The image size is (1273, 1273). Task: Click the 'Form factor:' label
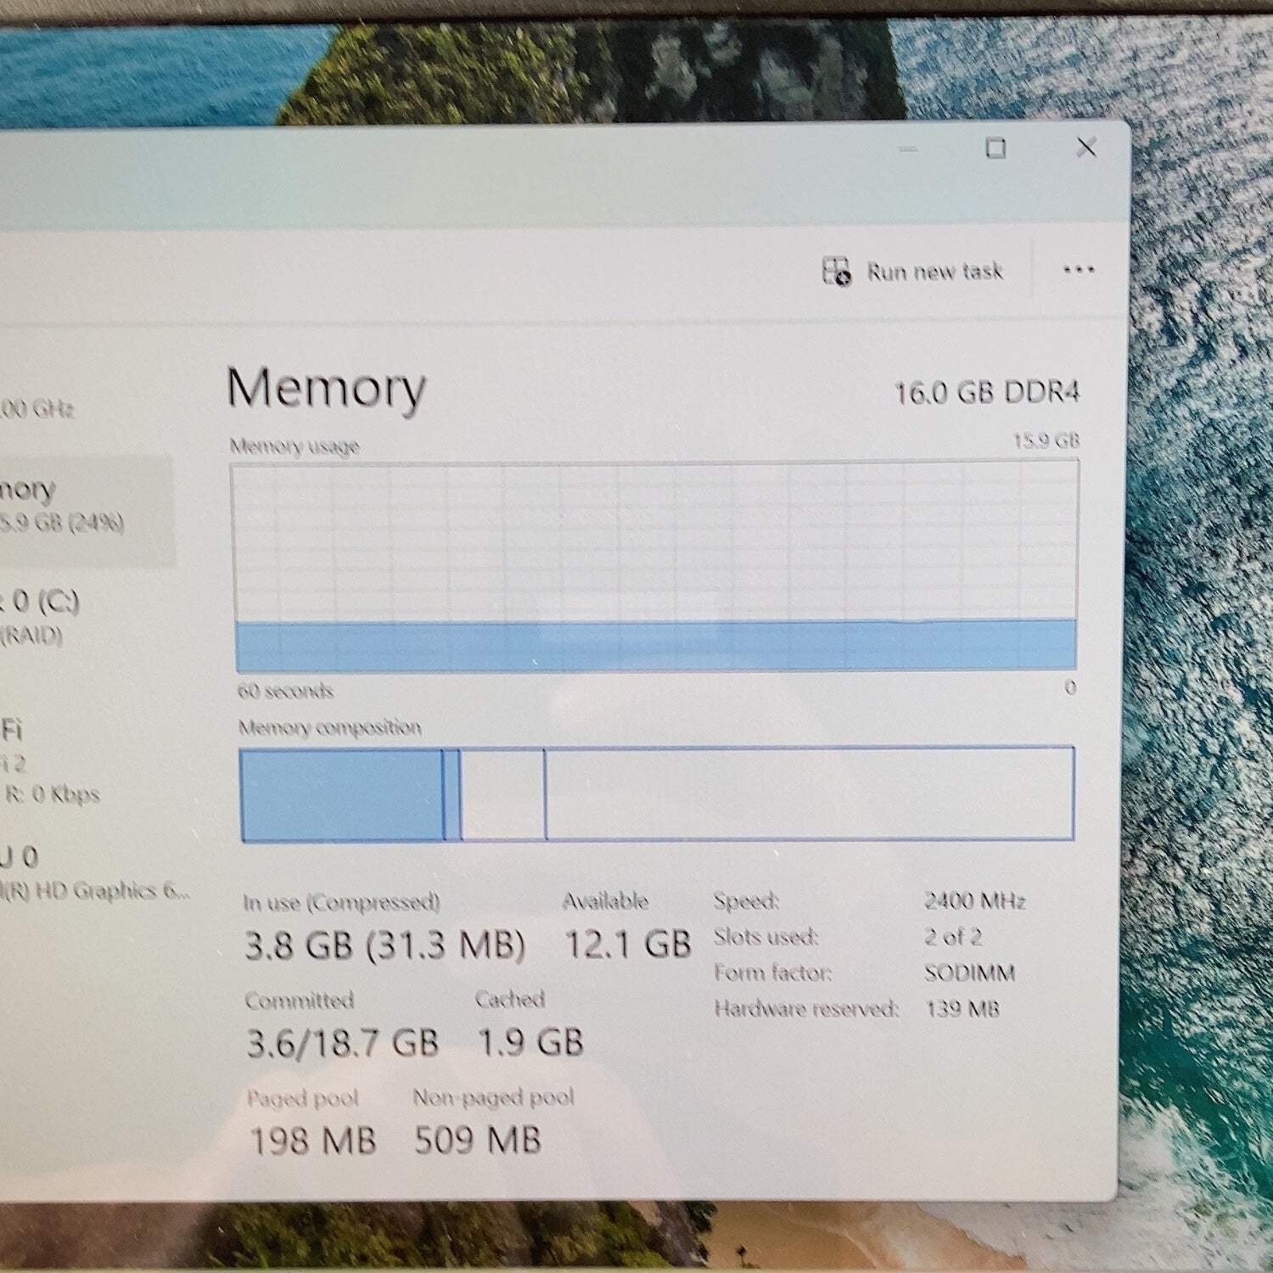(x=772, y=973)
